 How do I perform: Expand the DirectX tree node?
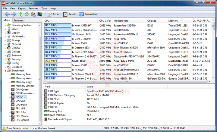5,48
